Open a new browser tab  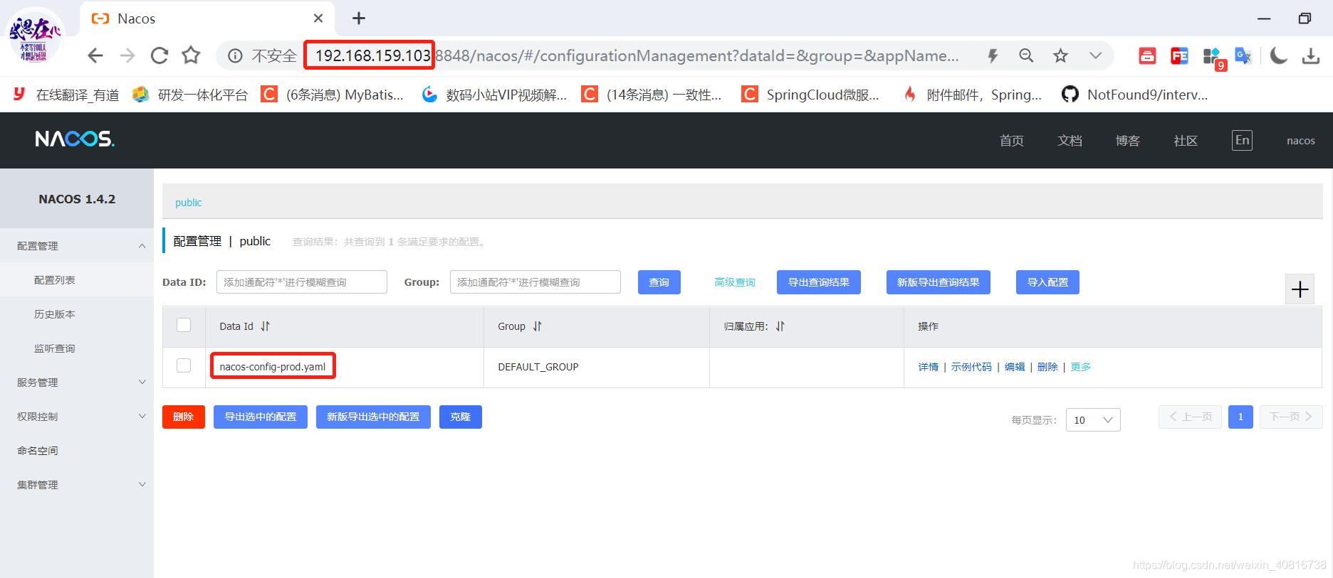click(x=359, y=18)
